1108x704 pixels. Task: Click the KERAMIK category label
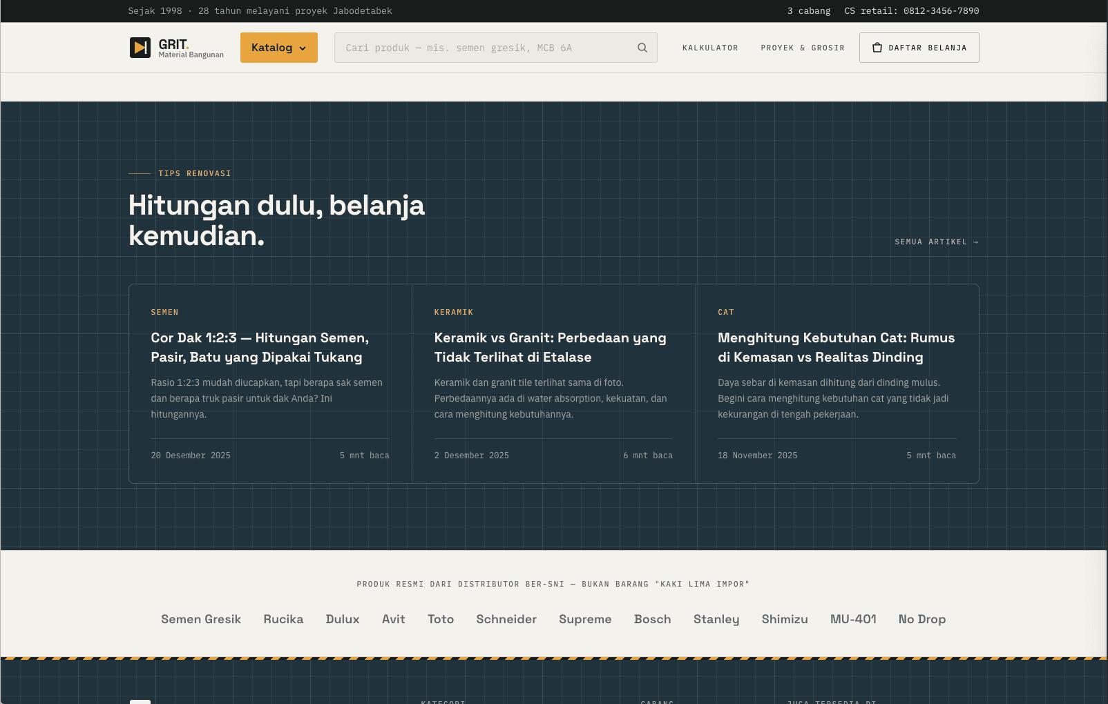point(454,312)
